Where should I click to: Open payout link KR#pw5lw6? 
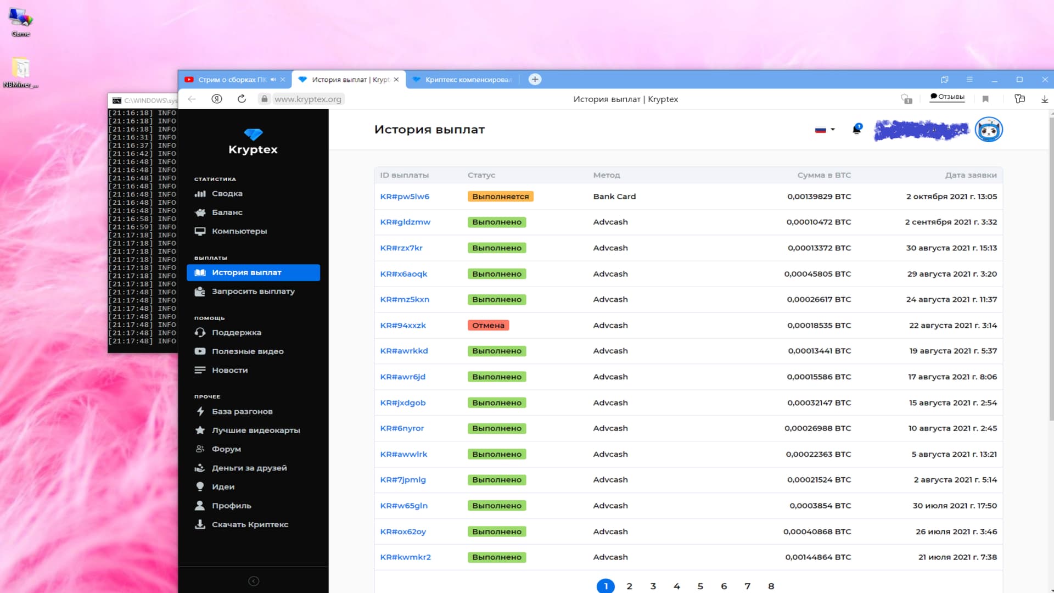tap(405, 197)
